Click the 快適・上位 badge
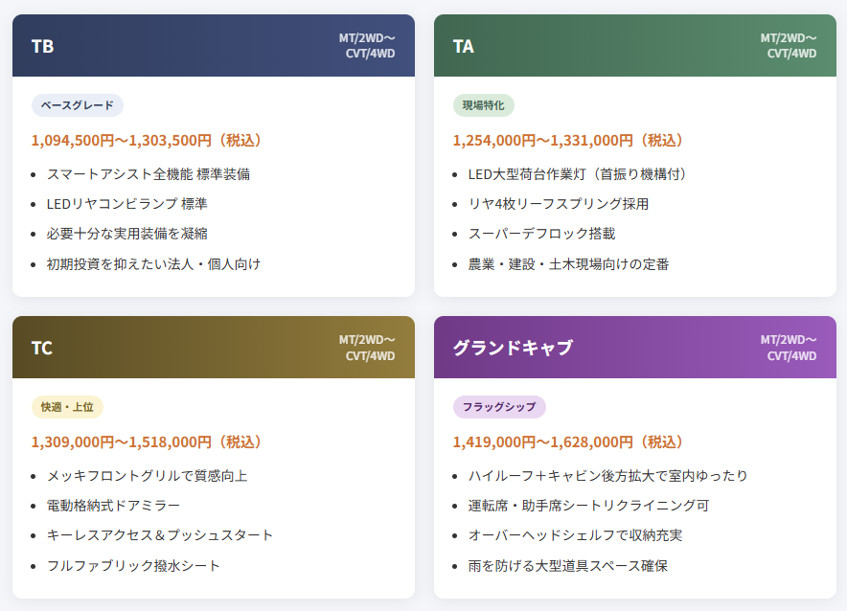Screen dimensions: 847x611 pyautogui.click(x=67, y=407)
